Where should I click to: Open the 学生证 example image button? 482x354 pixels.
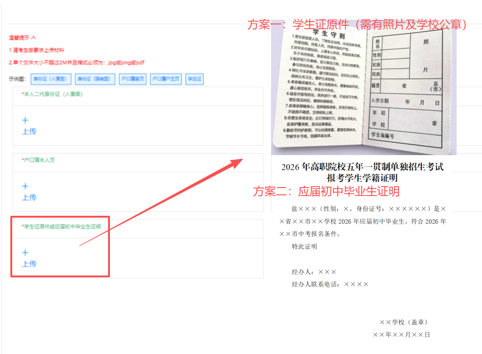coord(194,79)
